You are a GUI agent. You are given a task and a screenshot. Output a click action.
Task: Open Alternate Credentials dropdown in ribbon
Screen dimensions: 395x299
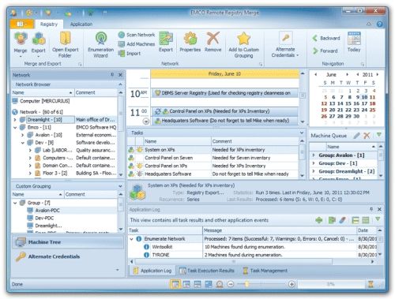coord(285,44)
